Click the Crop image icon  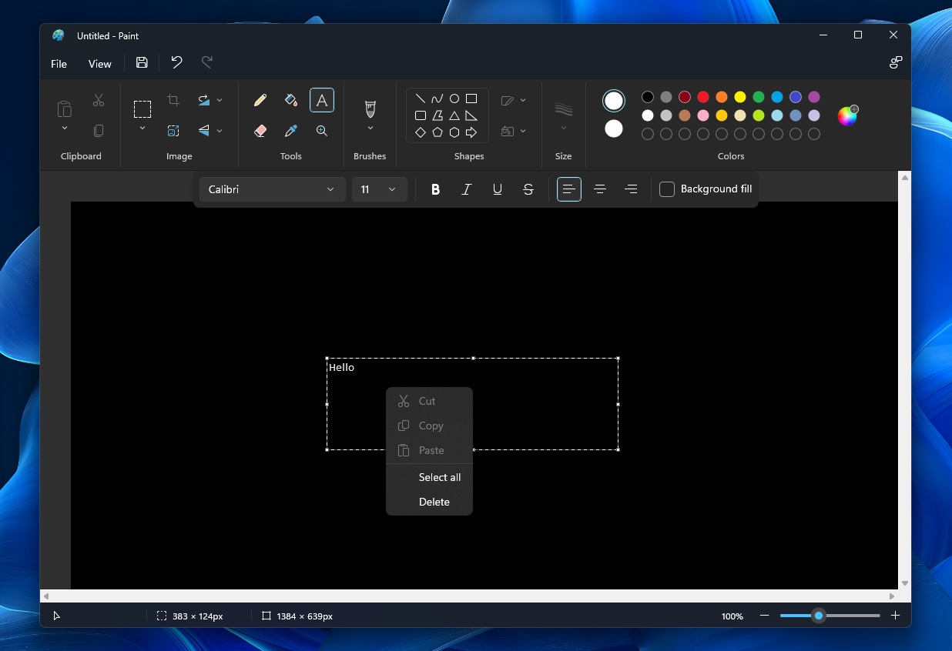click(x=173, y=100)
